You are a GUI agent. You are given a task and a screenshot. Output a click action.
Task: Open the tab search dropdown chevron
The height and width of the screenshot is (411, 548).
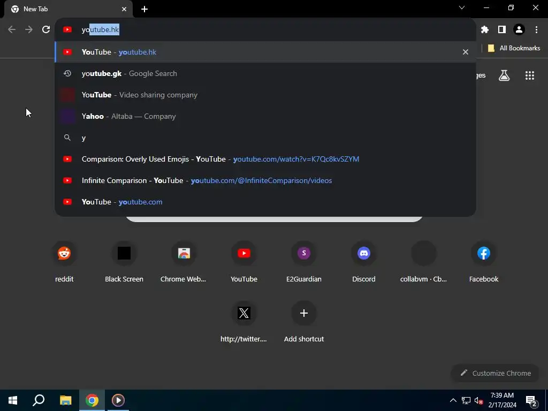462,7
